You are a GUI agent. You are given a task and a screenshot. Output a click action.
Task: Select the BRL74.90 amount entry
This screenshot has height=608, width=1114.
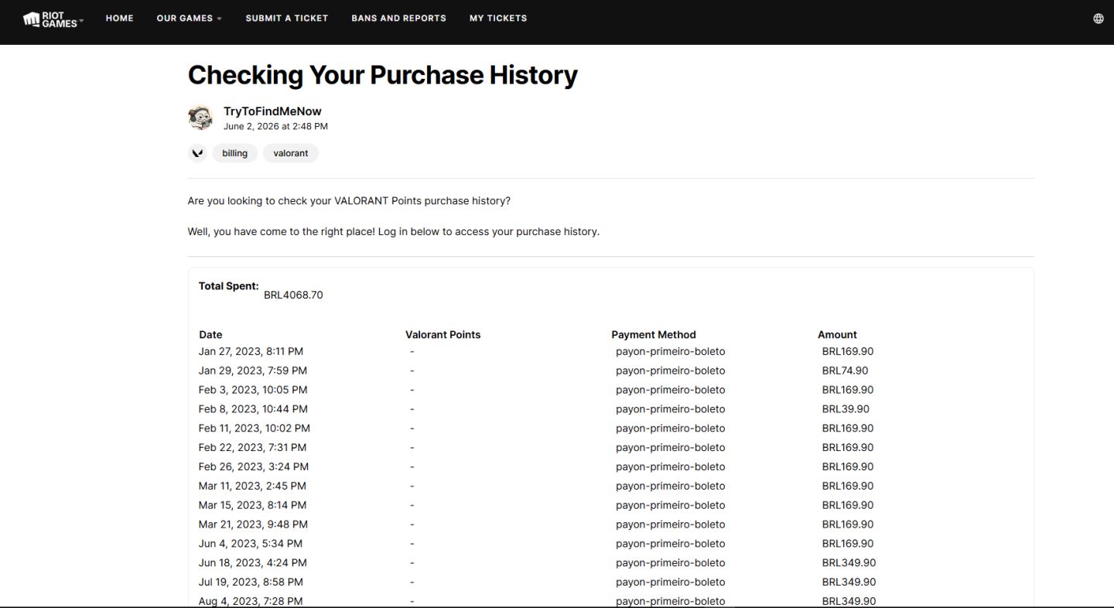click(x=845, y=371)
